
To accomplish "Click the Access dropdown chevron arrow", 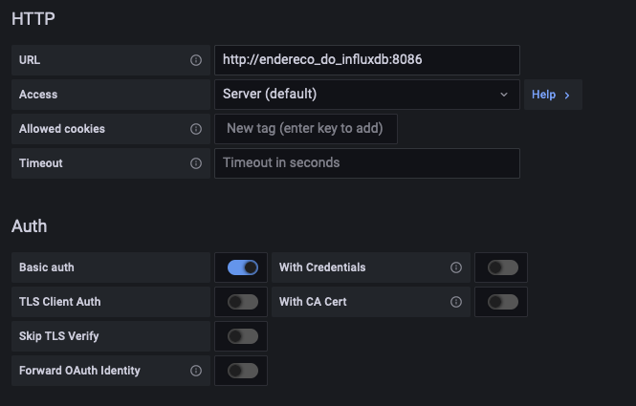I will coord(504,95).
